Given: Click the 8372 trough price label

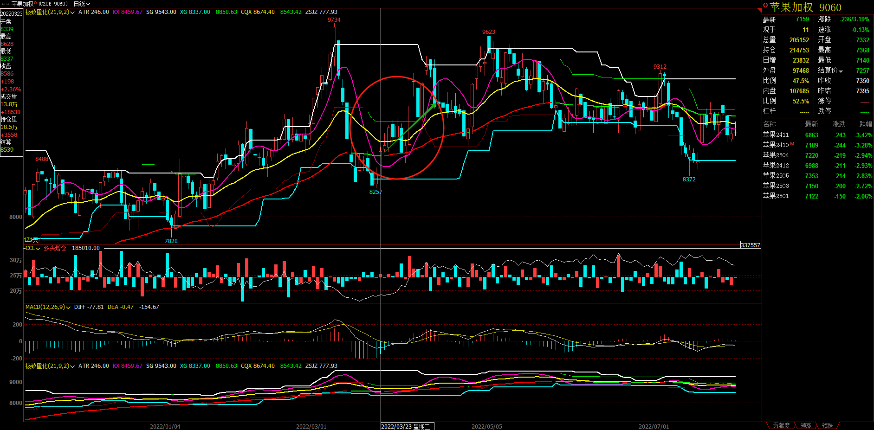Looking at the screenshot, I should tap(689, 180).
